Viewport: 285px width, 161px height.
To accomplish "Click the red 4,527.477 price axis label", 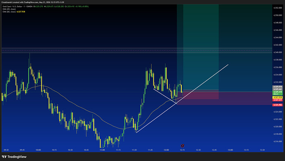I will 278,100.
